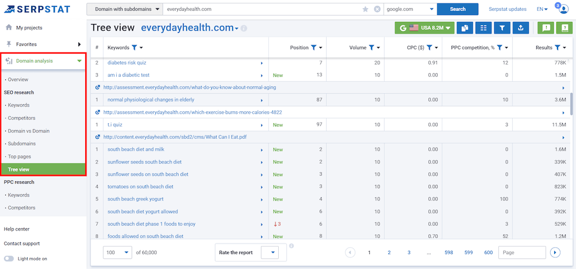The image size is (576, 269).
Task: Star the domain as a favorite
Action: coord(365,9)
